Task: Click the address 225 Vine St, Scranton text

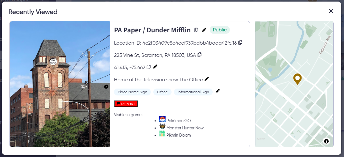Action: click(155, 55)
